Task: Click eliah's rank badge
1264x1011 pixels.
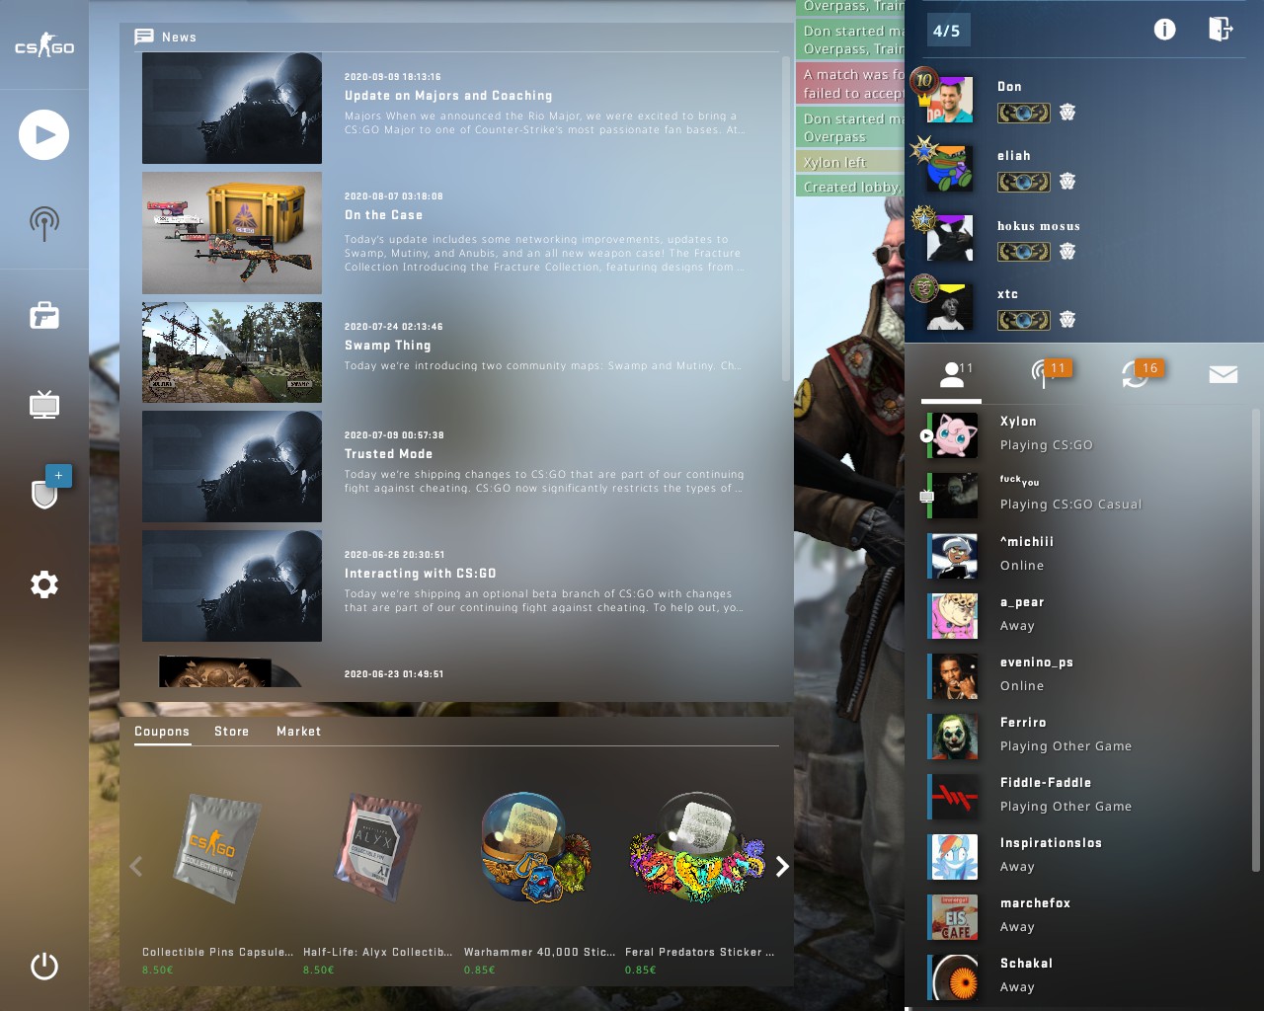Action: (x=1023, y=182)
